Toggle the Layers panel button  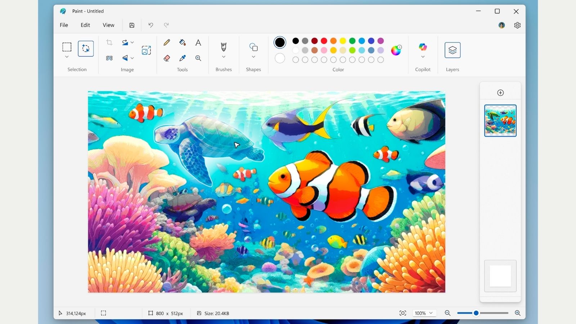453,50
